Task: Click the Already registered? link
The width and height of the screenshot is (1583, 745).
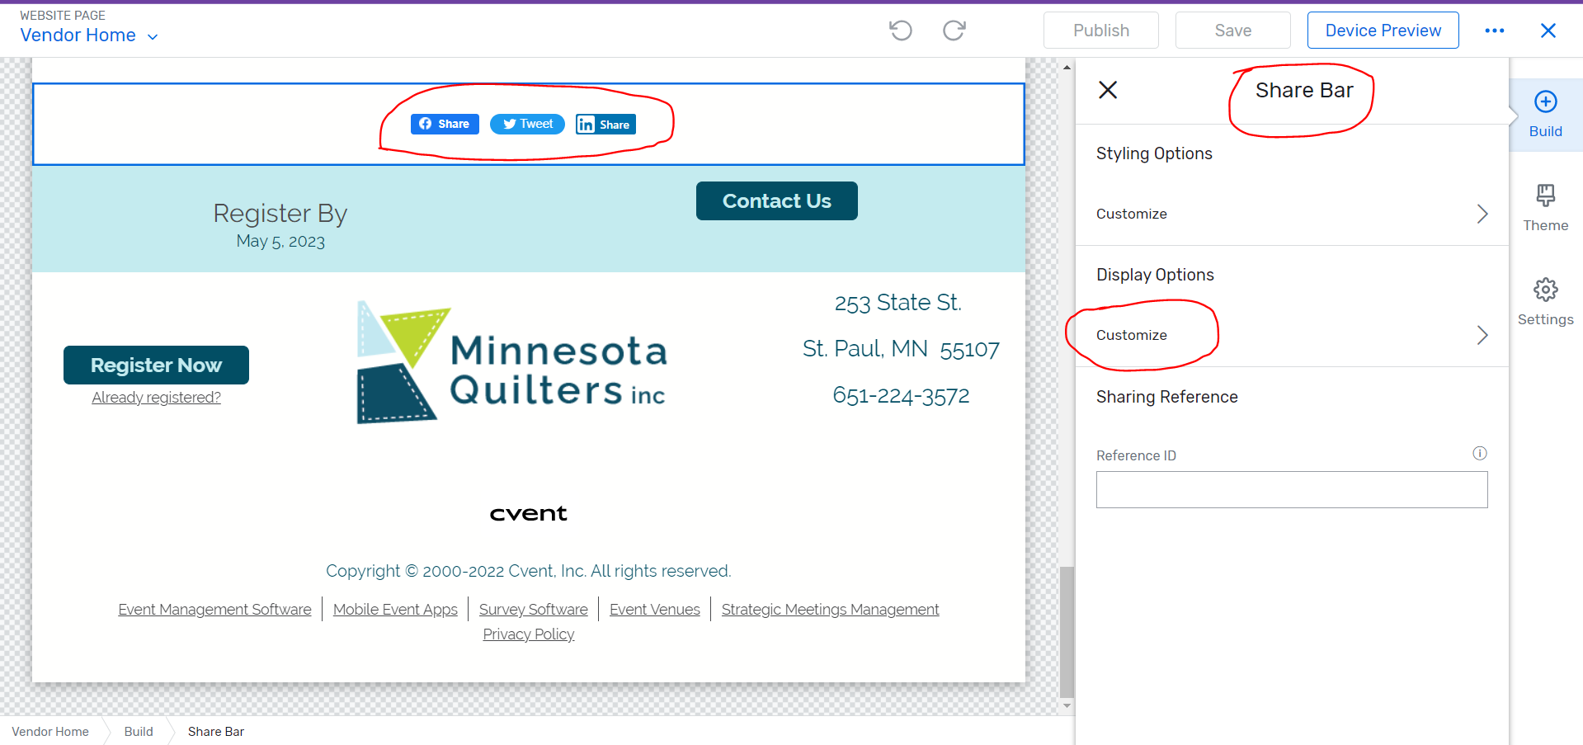Action: [x=157, y=398]
